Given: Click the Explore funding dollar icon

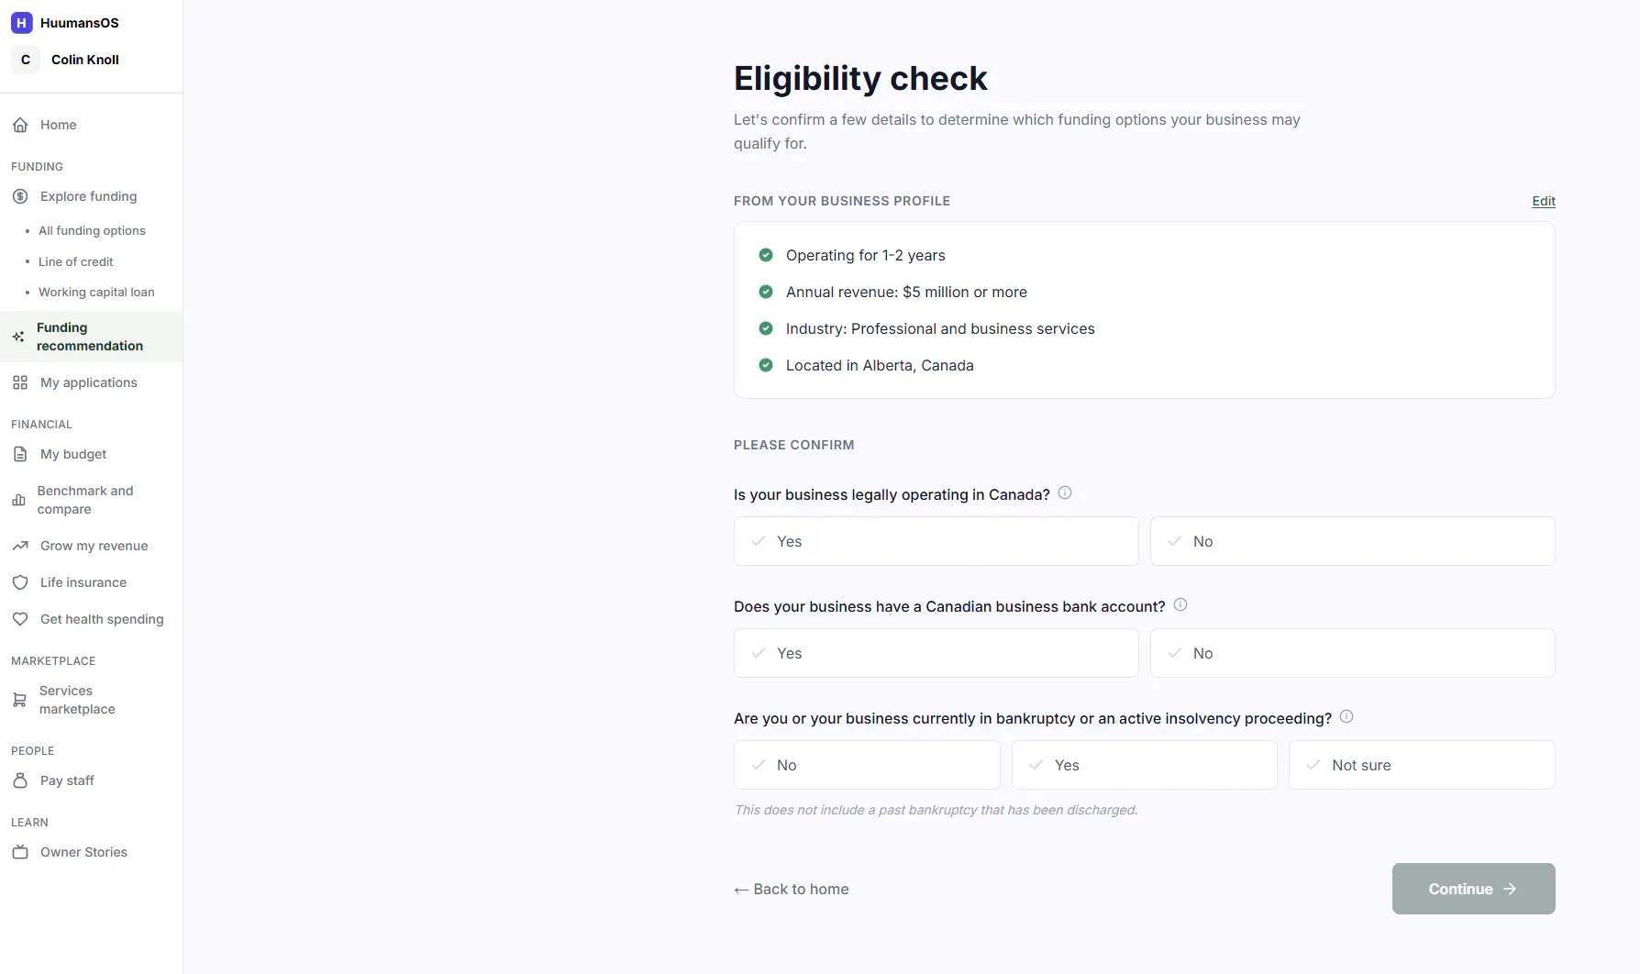Looking at the screenshot, I should (x=20, y=196).
